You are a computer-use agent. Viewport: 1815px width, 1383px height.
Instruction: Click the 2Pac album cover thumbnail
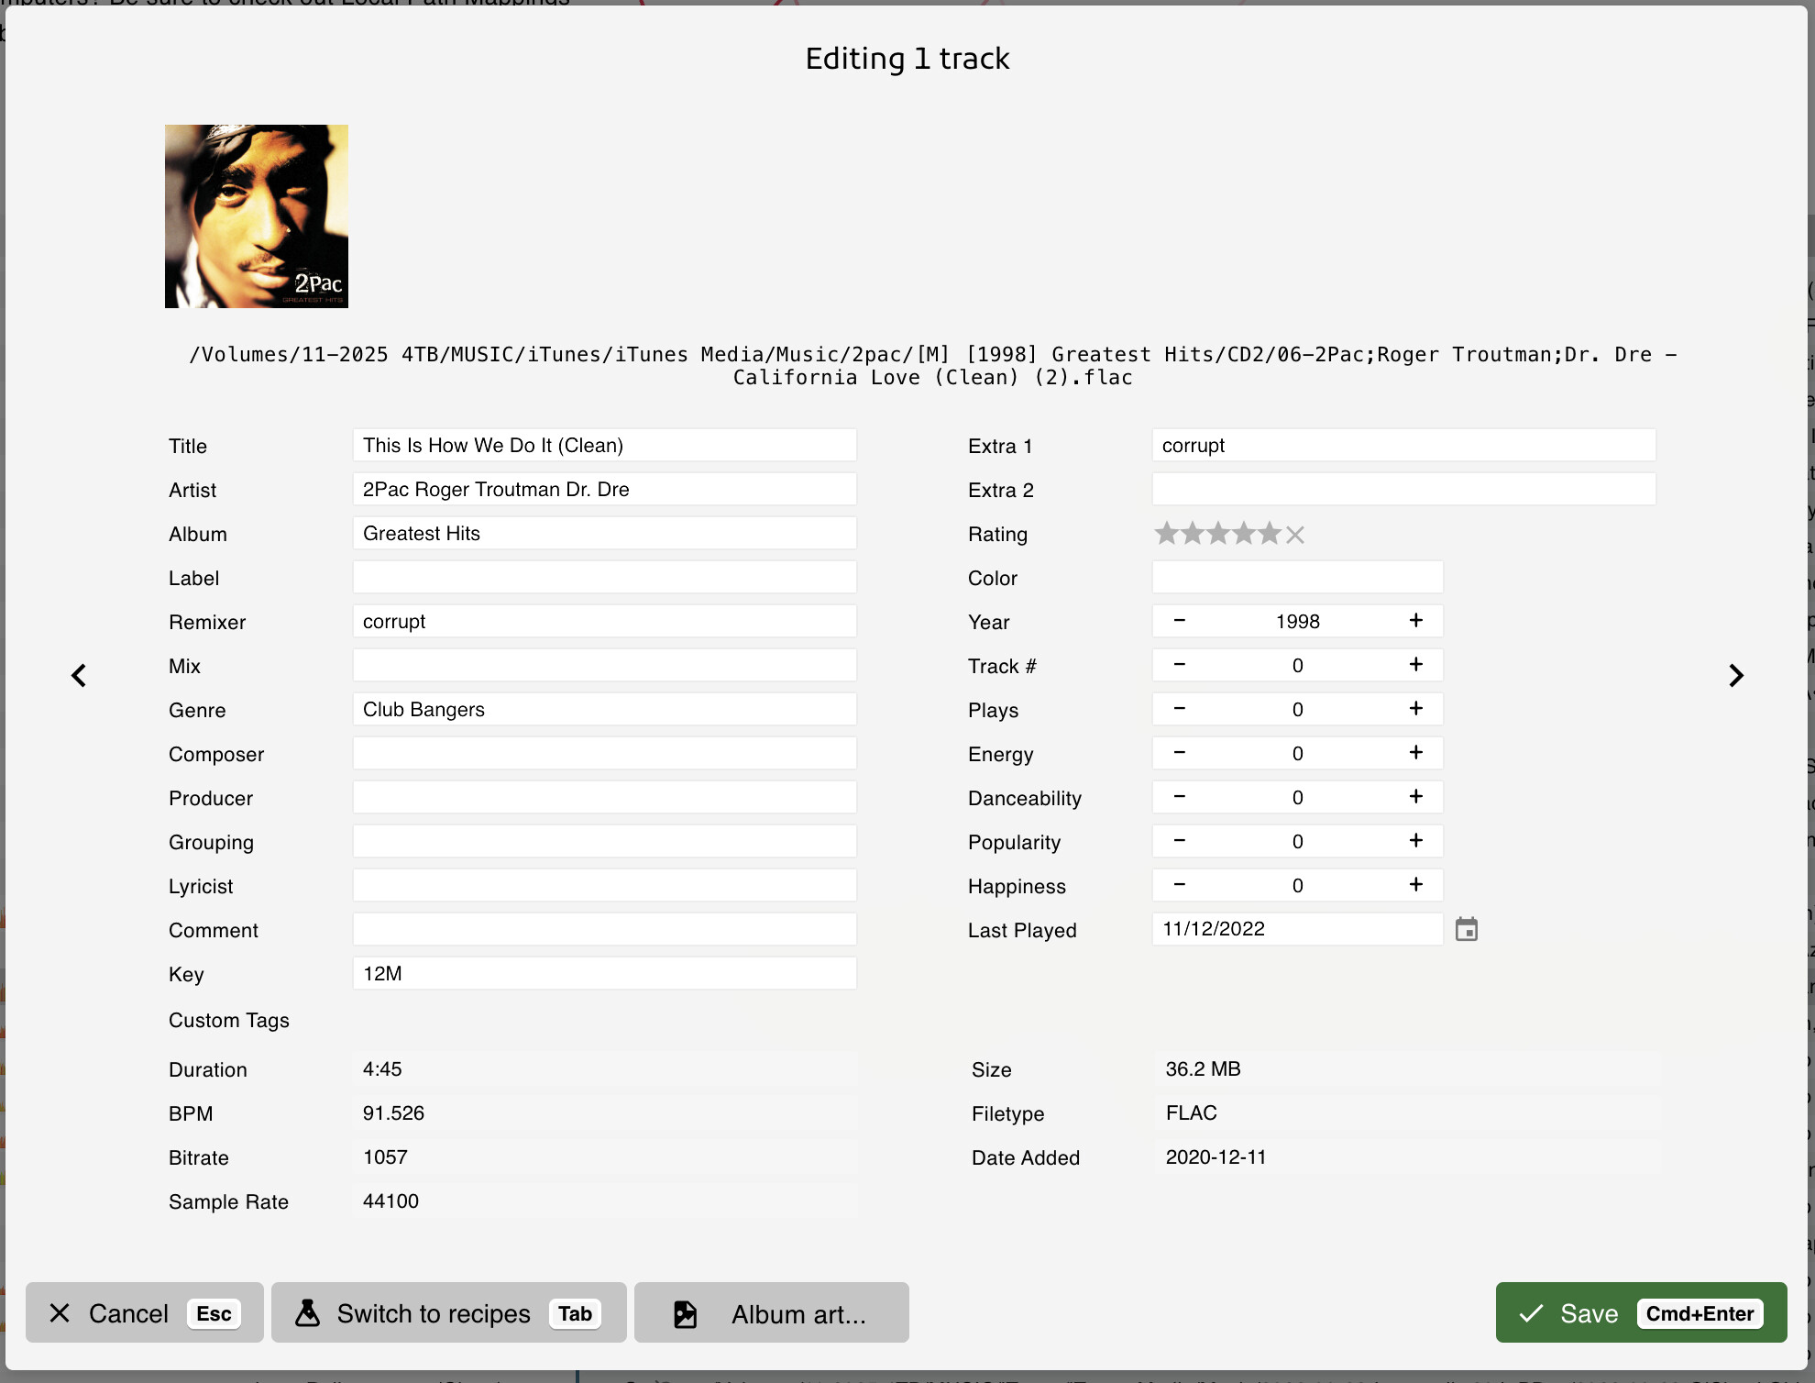click(x=256, y=216)
